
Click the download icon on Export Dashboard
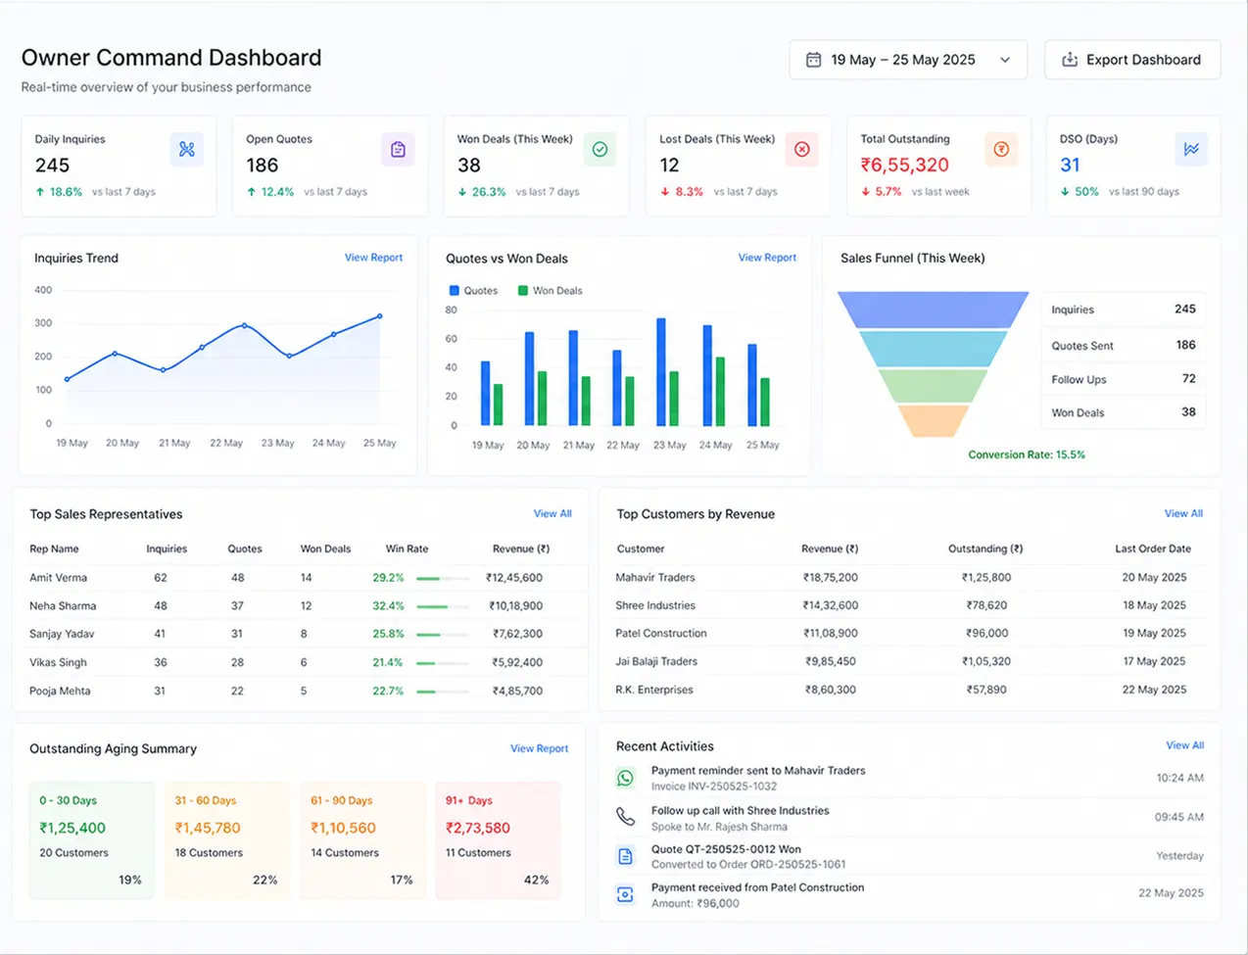pyautogui.click(x=1070, y=60)
